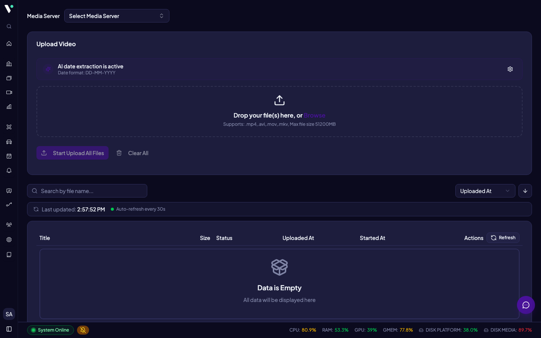Sort by the Title column header
This screenshot has height=338, width=541.
point(45,238)
